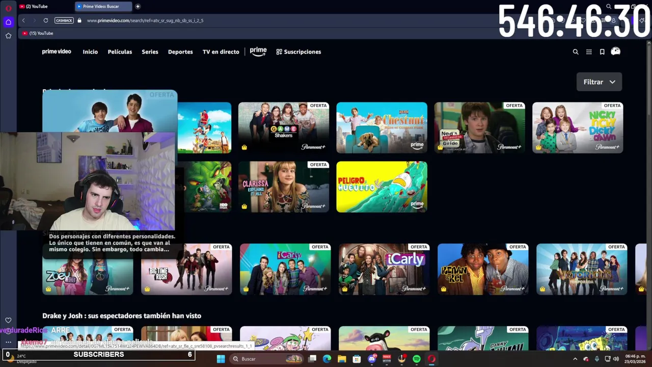Click the Prime smile logo
This screenshot has height=367, width=652.
pos(258,51)
